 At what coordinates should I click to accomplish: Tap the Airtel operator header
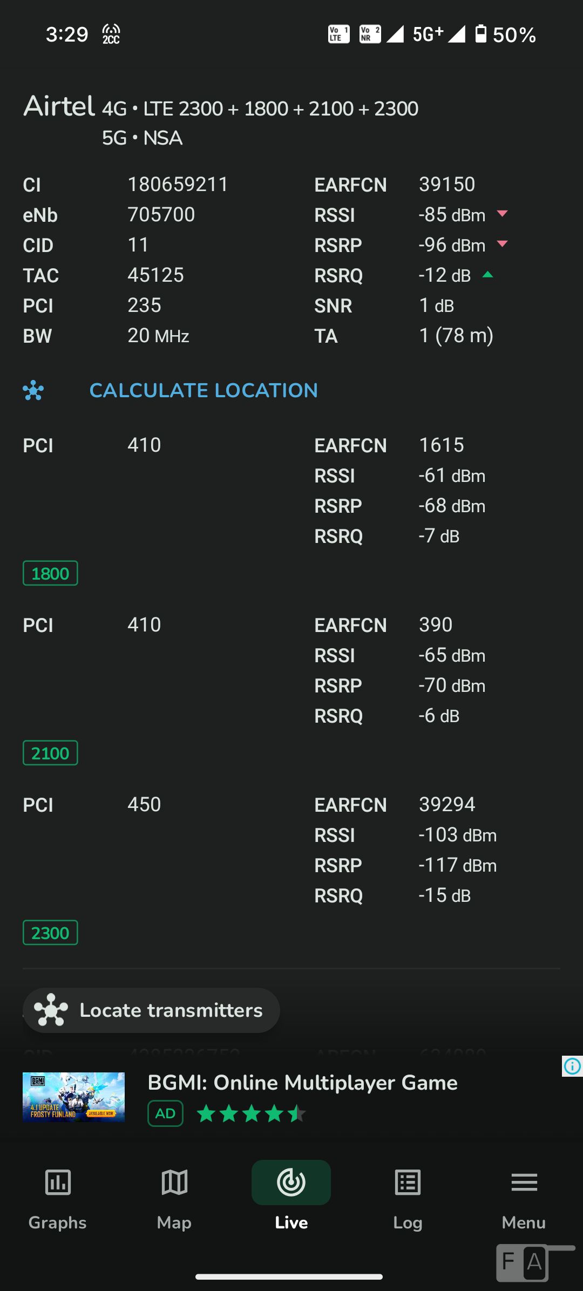59,106
